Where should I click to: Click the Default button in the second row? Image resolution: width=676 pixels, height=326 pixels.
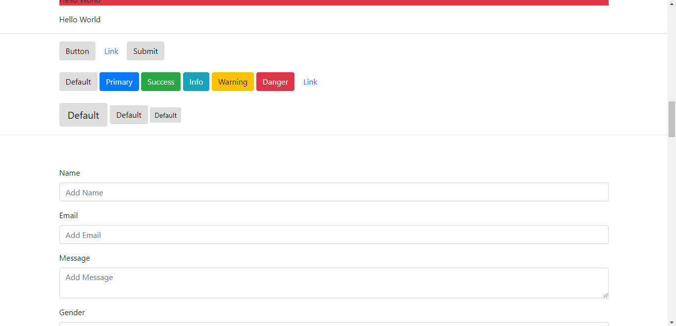tap(78, 81)
